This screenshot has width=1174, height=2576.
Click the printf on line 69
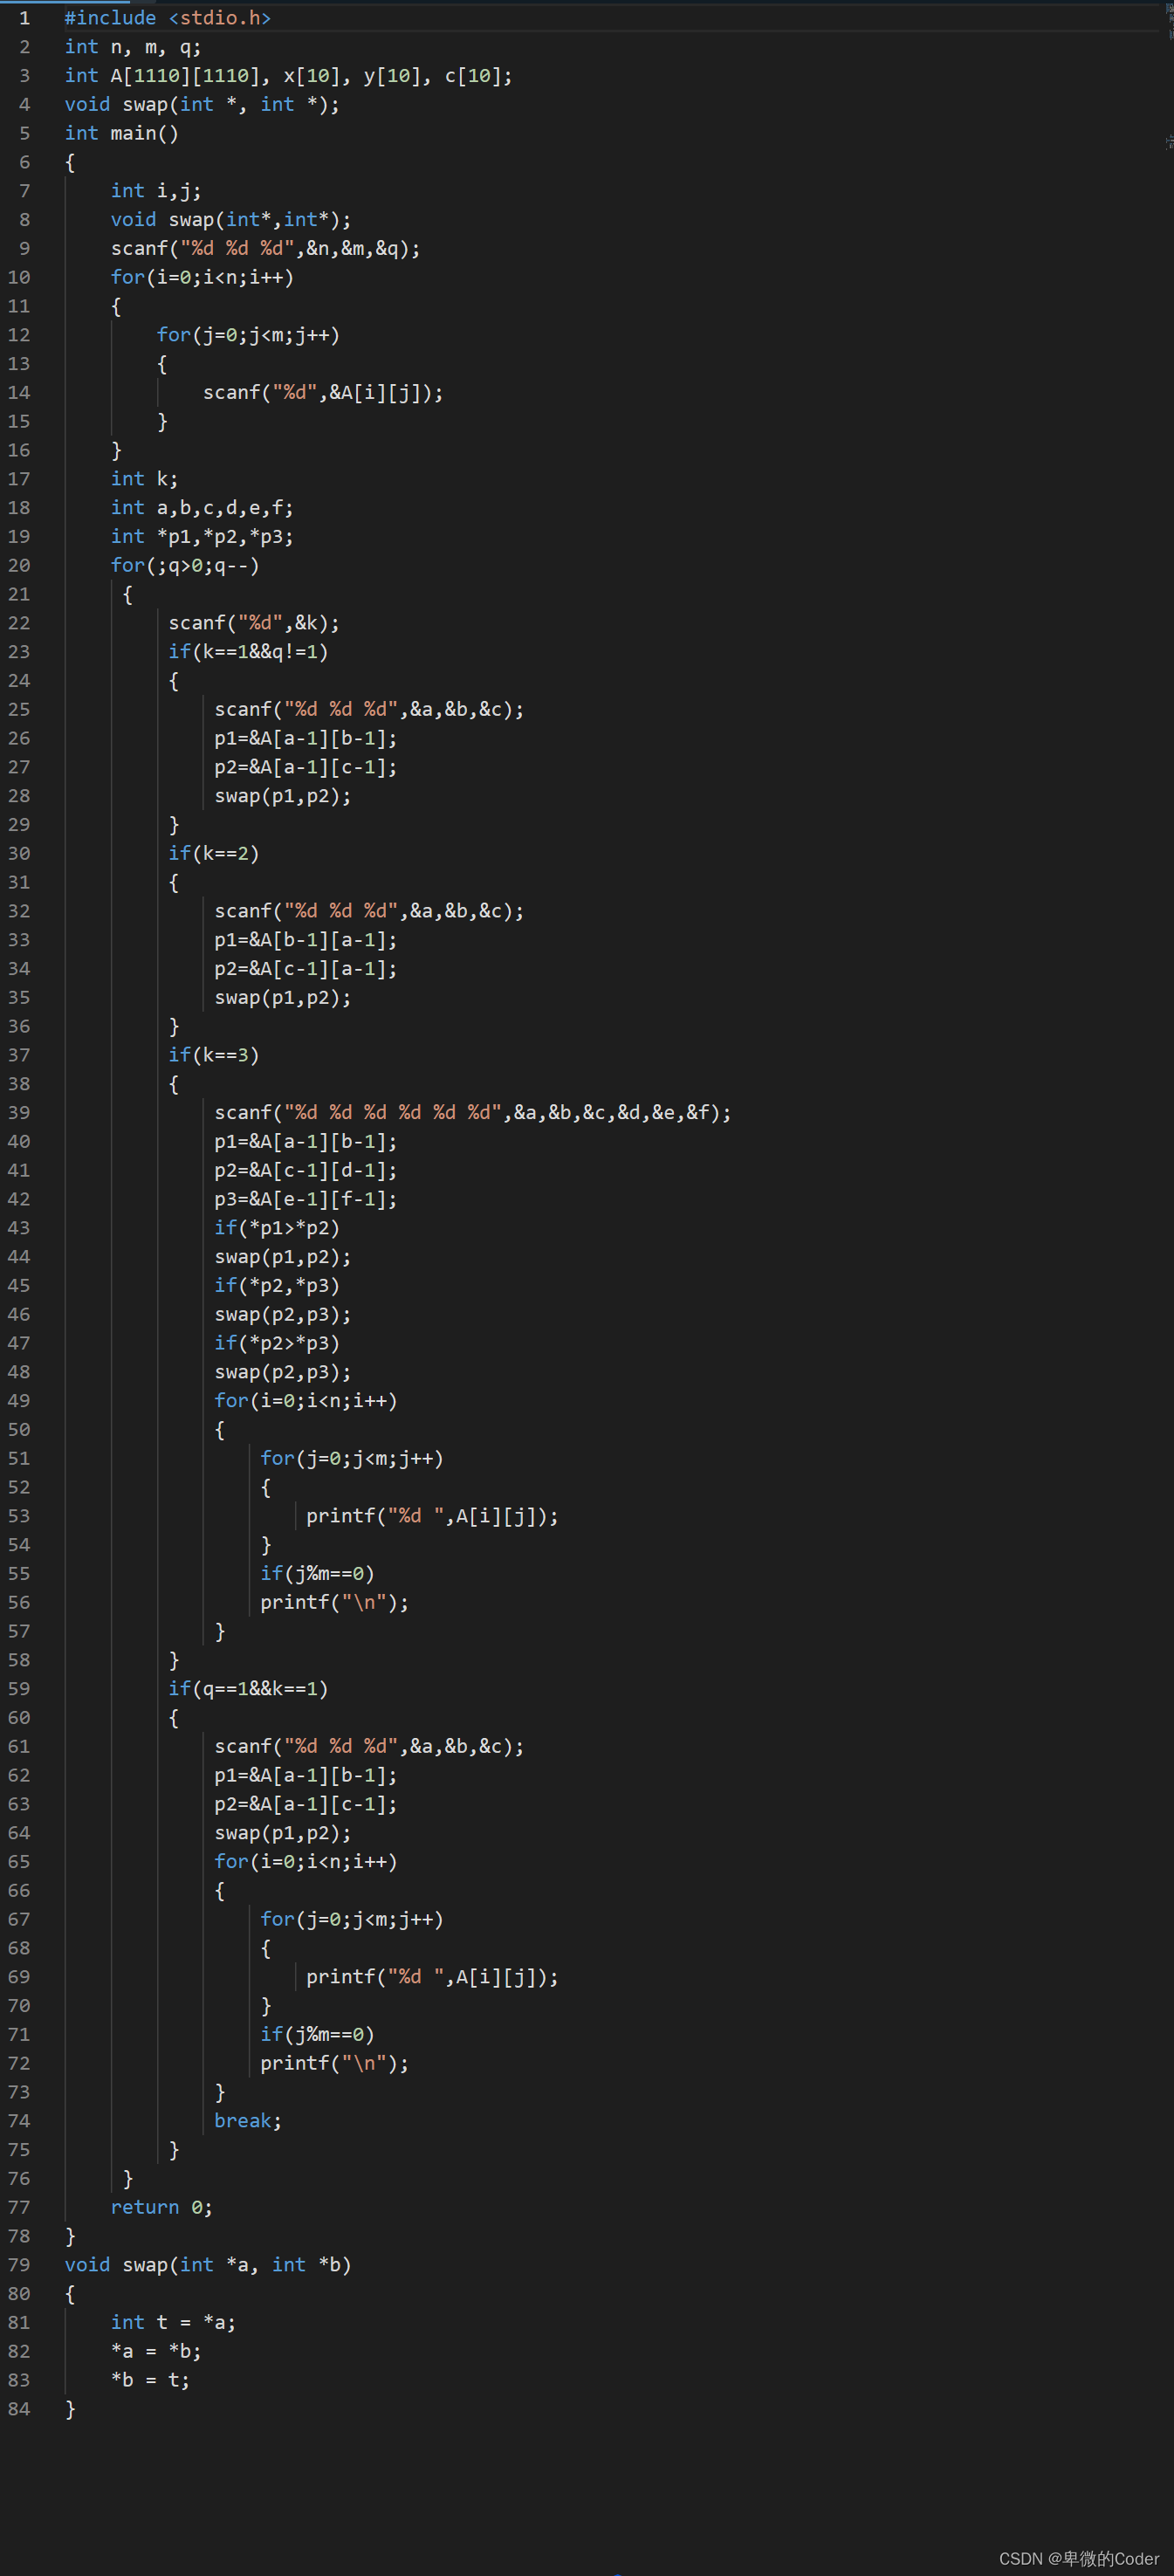tap(433, 1977)
